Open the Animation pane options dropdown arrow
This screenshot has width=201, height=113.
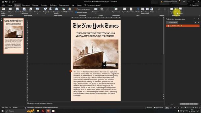(194, 19)
